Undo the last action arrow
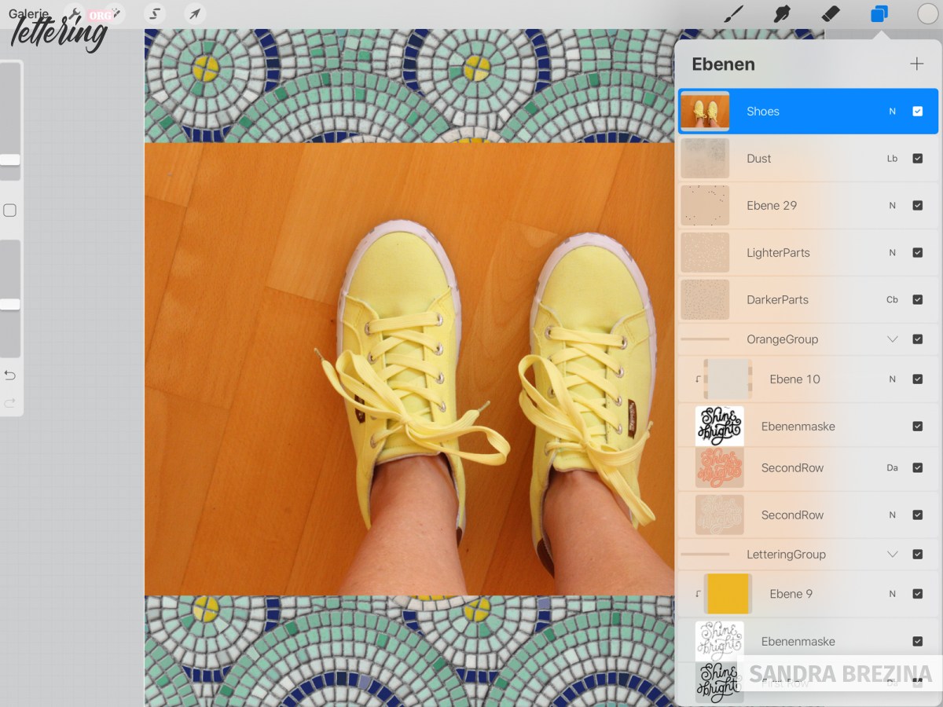The image size is (943, 707). (9, 375)
